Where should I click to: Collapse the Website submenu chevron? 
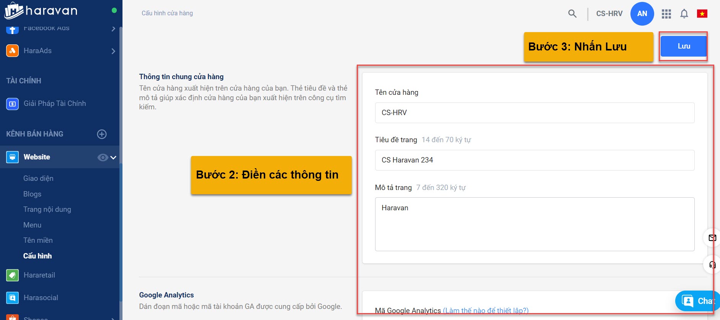113,157
